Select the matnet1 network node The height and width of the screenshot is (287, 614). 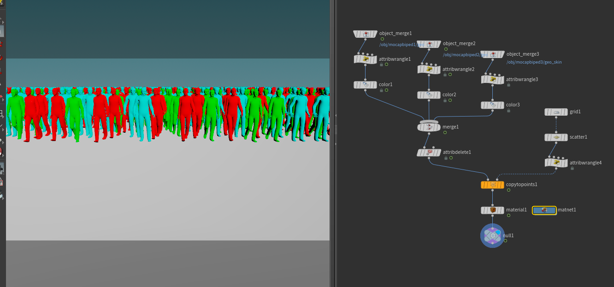[x=544, y=210]
